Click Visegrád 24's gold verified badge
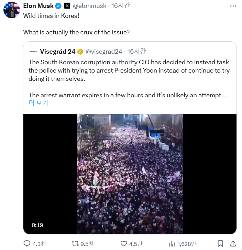Image resolution: width=242 pixels, height=250 pixels. [80, 52]
